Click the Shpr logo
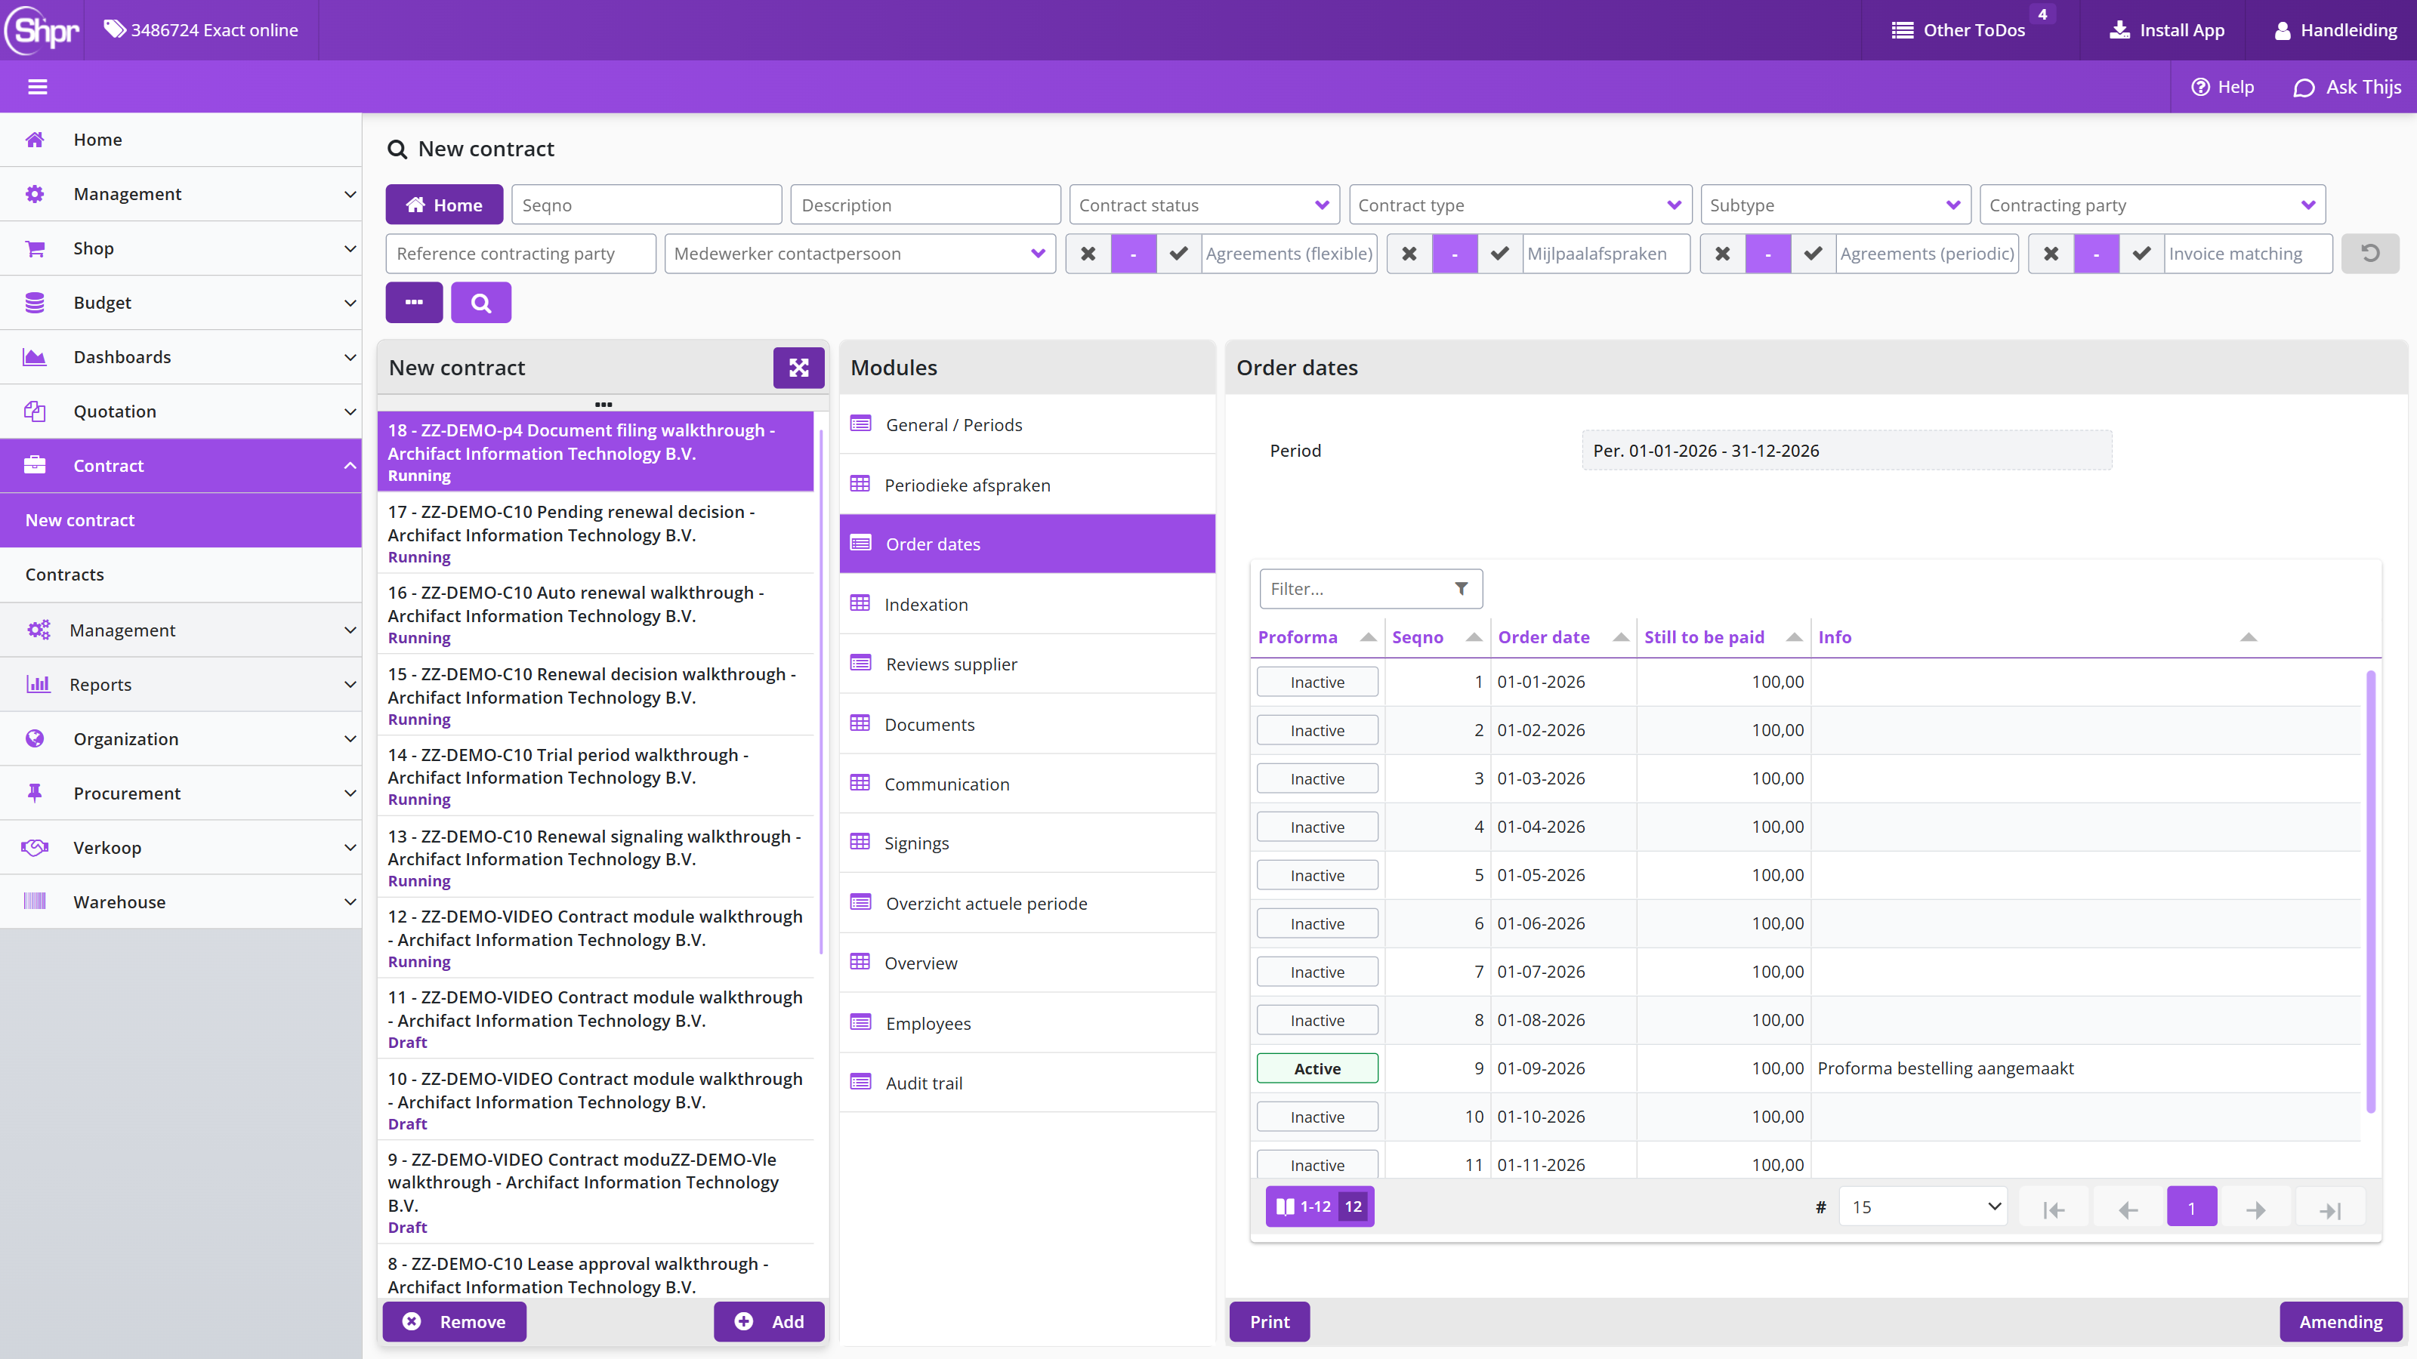2417x1359 pixels. (42, 30)
